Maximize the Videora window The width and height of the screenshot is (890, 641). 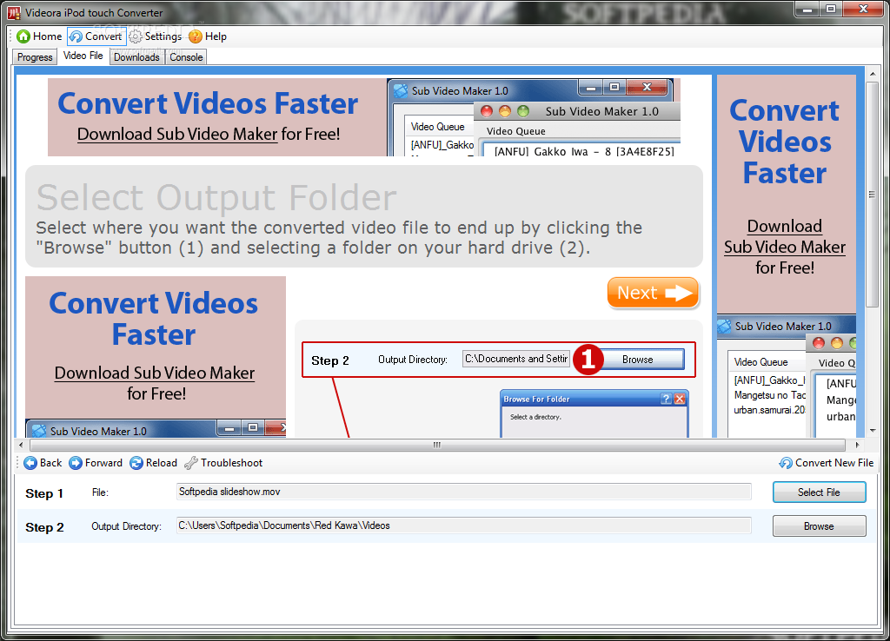(x=830, y=9)
